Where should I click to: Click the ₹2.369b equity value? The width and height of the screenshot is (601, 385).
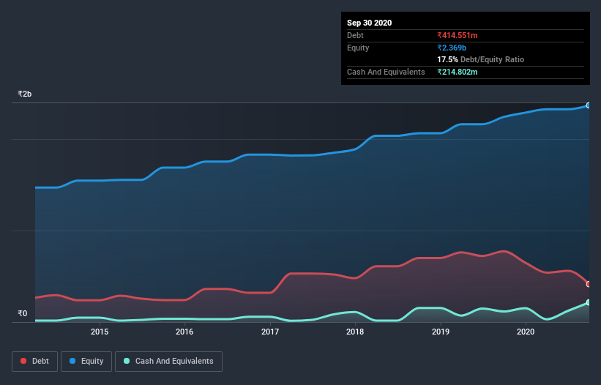(x=452, y=48)
